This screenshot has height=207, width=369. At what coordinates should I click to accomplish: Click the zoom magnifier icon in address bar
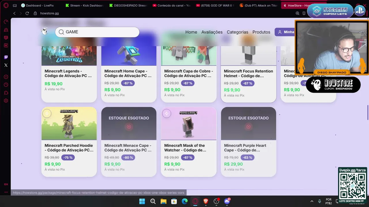tap(298, 13)
